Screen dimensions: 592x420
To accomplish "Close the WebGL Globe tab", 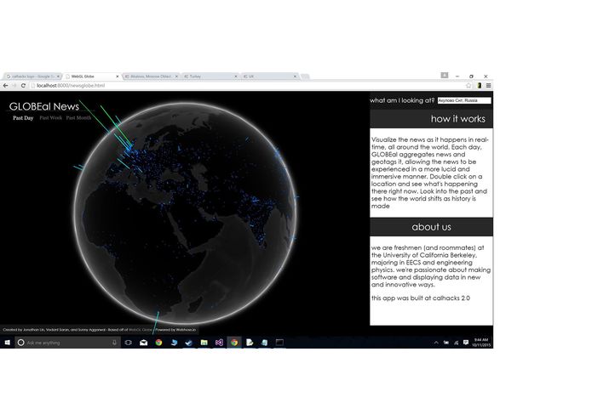I will pos(117,77).
